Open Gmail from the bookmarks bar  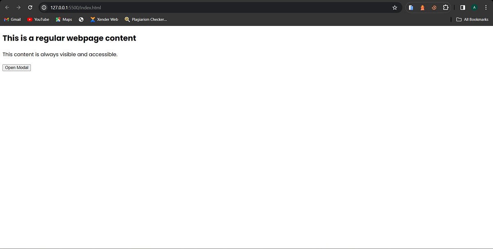pos(12,19)
